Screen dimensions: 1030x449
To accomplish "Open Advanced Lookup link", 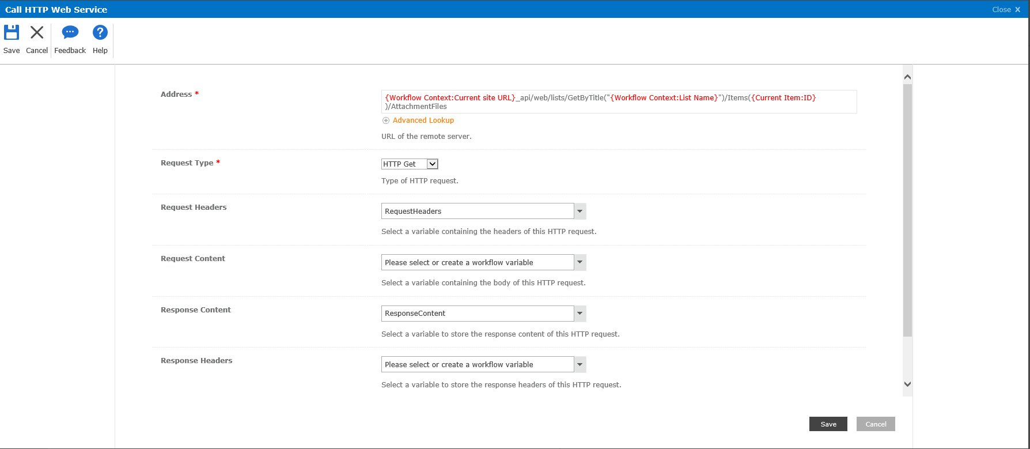I will pos(423,120).
